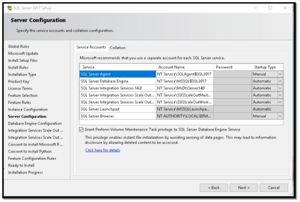Cancel the SQL Server setup

[273, 187]
